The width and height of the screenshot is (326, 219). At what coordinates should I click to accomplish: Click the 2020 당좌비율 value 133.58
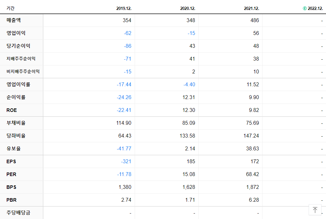pos(187,136)
